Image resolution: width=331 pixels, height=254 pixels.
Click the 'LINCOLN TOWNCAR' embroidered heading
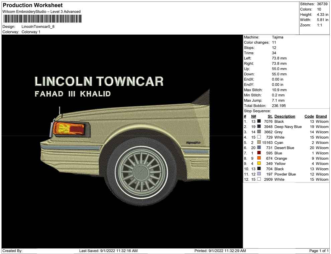tap(99, 81)
